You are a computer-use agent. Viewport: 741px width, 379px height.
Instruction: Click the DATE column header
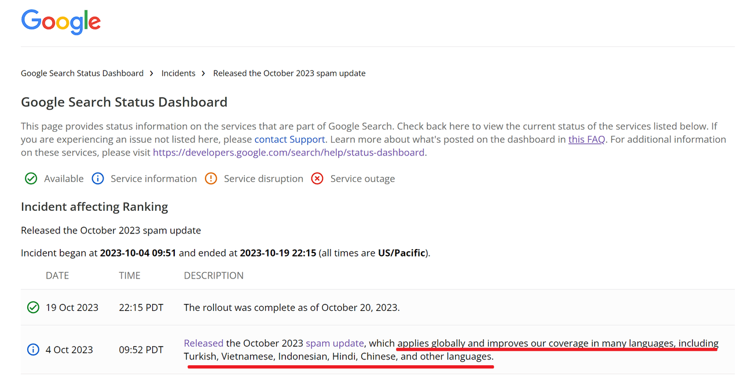click(x=57, y=276)
